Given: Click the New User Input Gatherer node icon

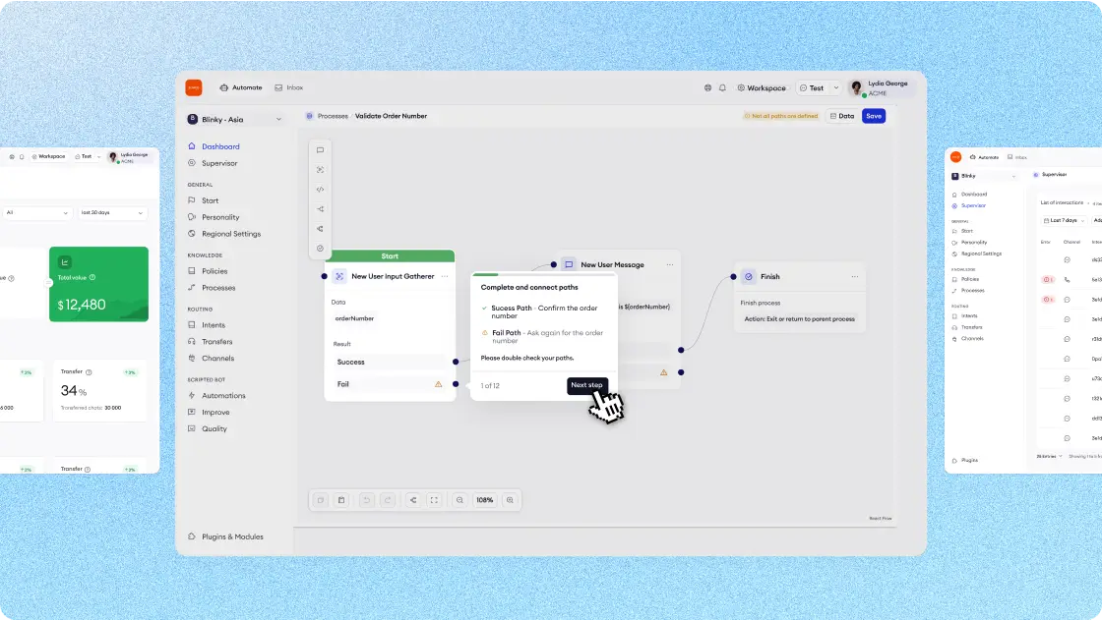Looking at the screenshot, I should pyautogui.click(x=339, y=277).
